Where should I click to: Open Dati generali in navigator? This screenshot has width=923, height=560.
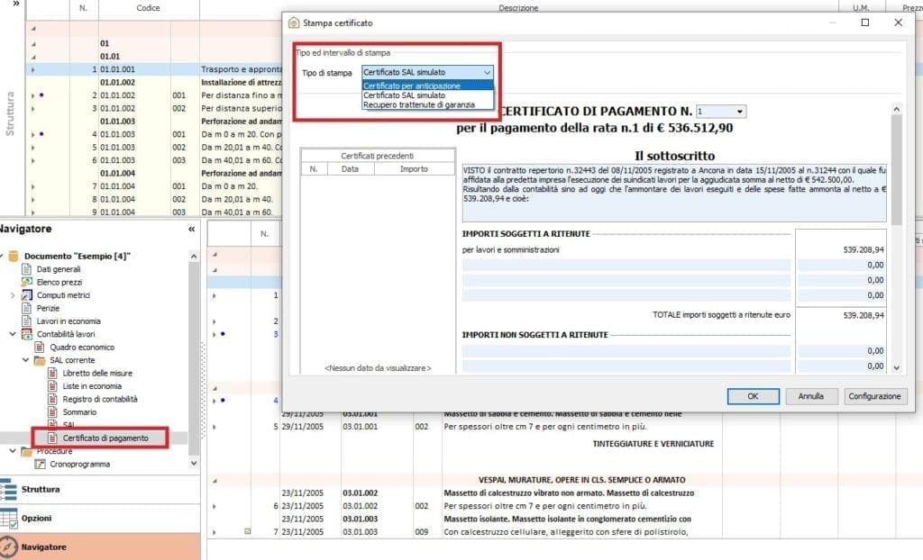click(x=59, y=269)
